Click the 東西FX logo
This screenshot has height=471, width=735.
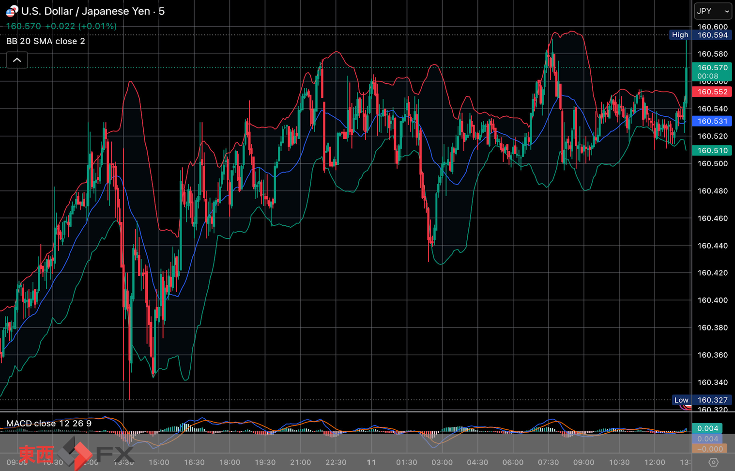[x=76, y=454]
